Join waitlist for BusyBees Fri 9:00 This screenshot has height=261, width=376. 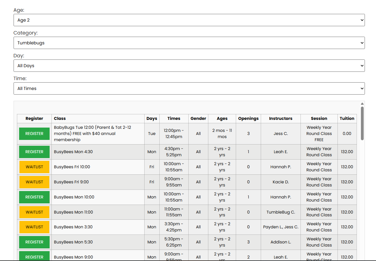coord(34,182)
